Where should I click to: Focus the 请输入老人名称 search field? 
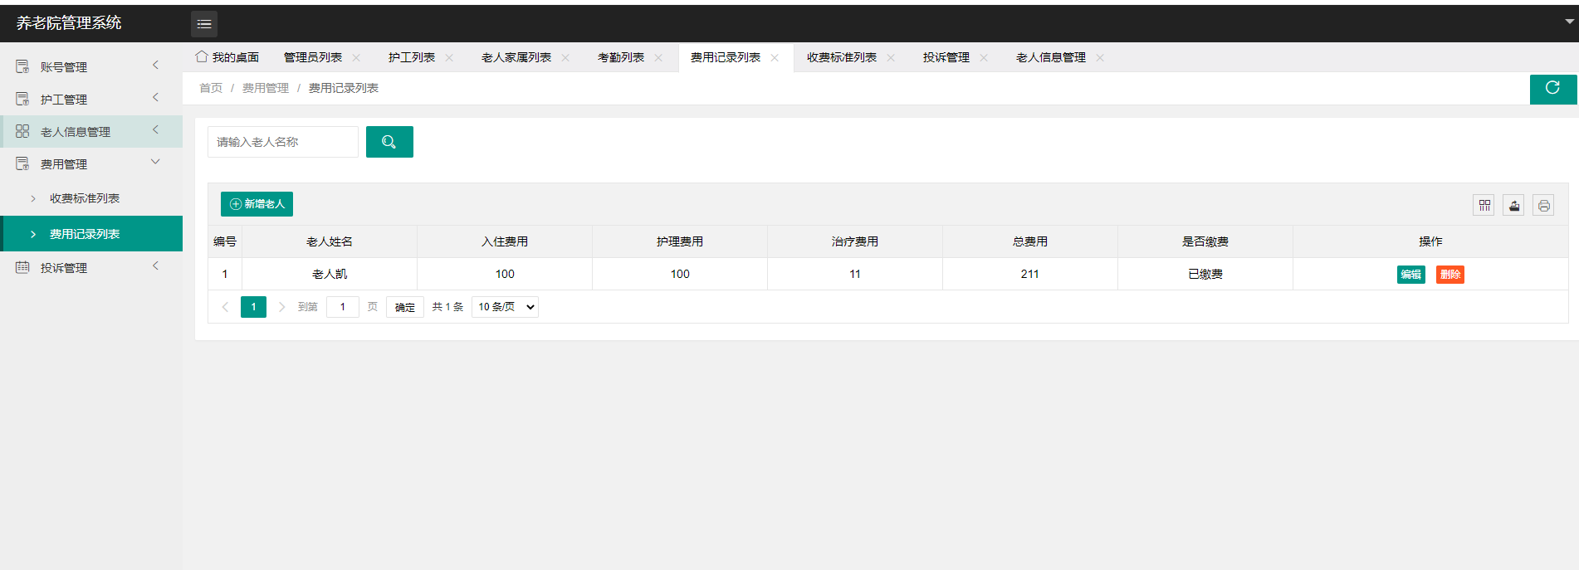[x=283, y=142]
